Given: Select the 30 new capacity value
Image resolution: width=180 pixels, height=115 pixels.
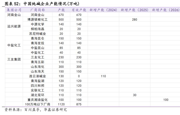Looking at the screenshot, I should tap(134, 95).
